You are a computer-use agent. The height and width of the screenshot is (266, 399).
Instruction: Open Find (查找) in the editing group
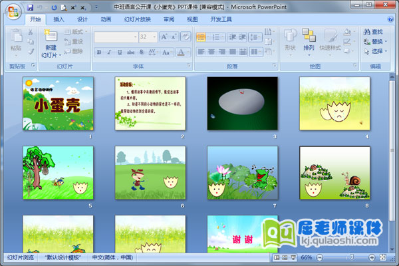[x=373, y=31]
